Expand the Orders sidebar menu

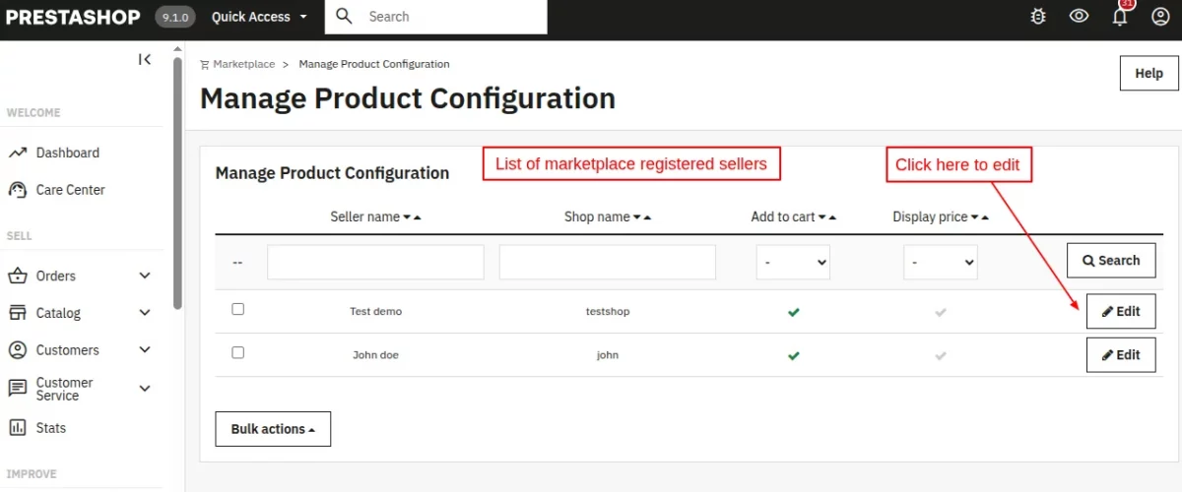coord(145,277)
